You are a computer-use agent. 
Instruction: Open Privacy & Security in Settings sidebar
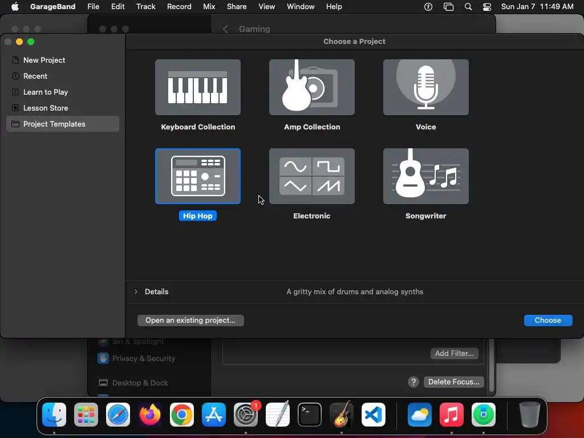pos(137,358)
